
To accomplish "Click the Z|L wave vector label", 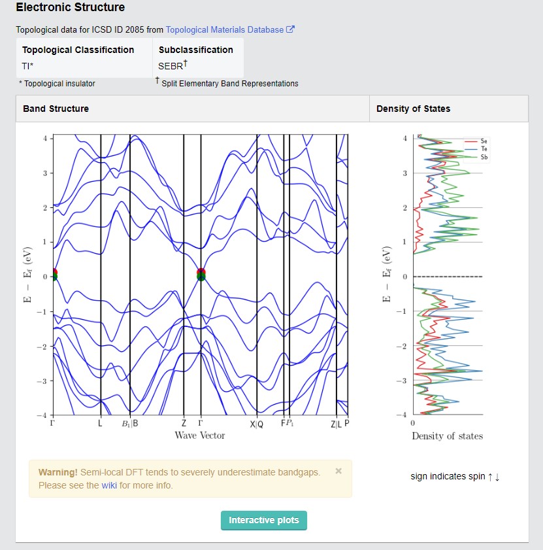I will pyautogui.click(x=336, y=424).
